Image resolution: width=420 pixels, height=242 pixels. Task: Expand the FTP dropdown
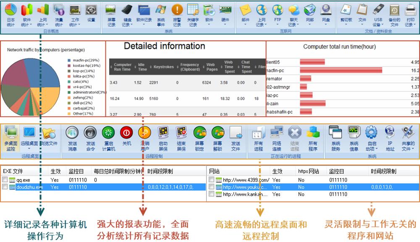point(278,25)
